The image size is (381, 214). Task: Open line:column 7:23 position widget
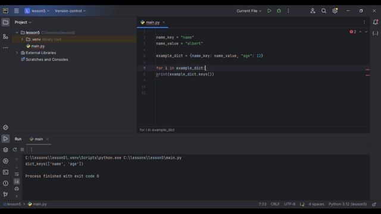point(263,204)
